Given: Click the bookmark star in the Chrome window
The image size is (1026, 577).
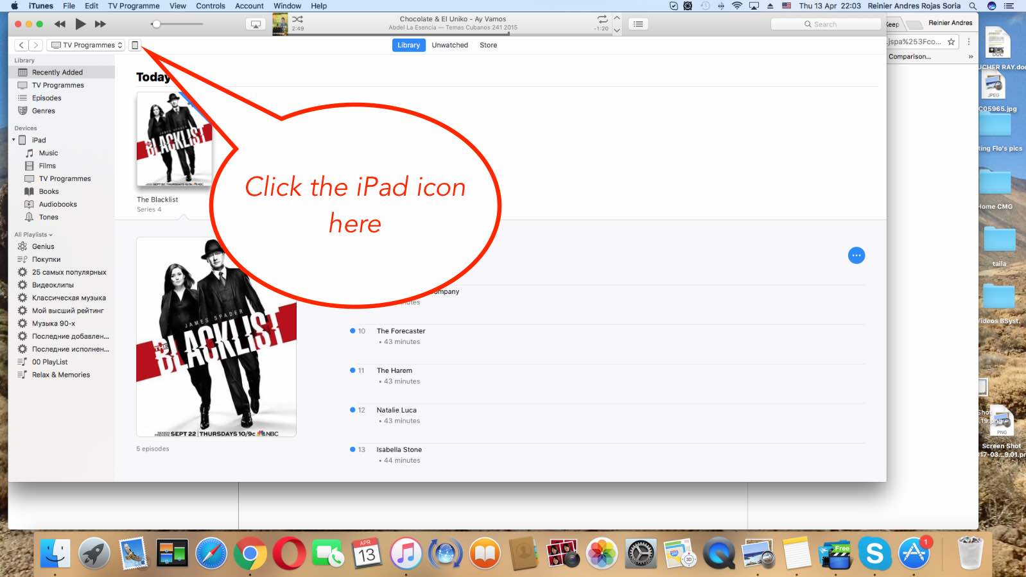Looking at the screenshot, I should click(952, 42).
